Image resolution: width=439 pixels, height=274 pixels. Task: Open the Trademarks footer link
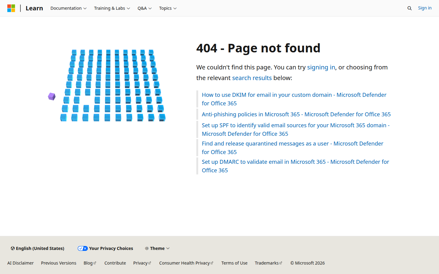(x=269, y=263)
